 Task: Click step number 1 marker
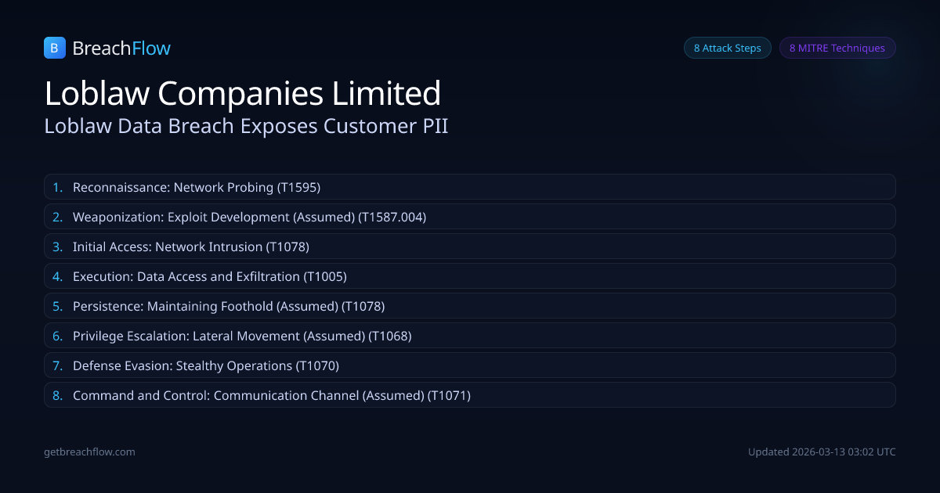[57, 187]
